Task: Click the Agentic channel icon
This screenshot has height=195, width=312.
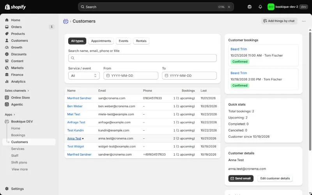Action: [7, 105]
